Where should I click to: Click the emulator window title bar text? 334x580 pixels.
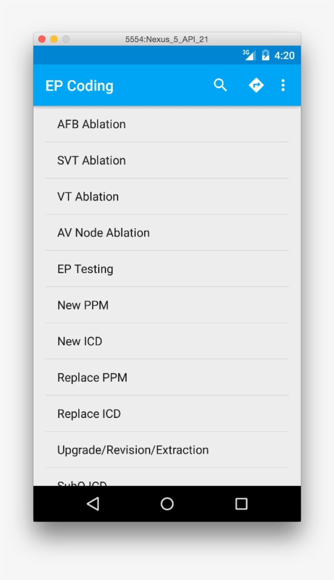pos(167,39)
